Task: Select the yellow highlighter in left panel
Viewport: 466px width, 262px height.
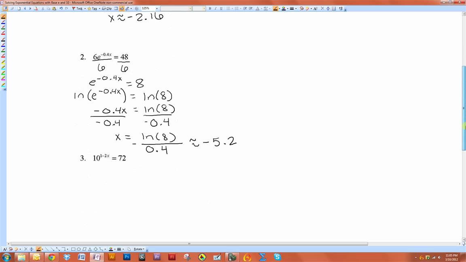Action: [3, 61]
